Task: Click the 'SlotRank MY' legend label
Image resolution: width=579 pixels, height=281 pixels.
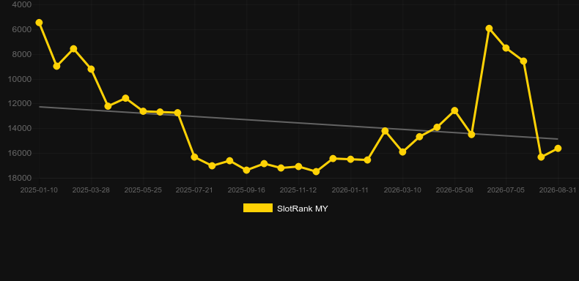Action: [x=303, y=209]
